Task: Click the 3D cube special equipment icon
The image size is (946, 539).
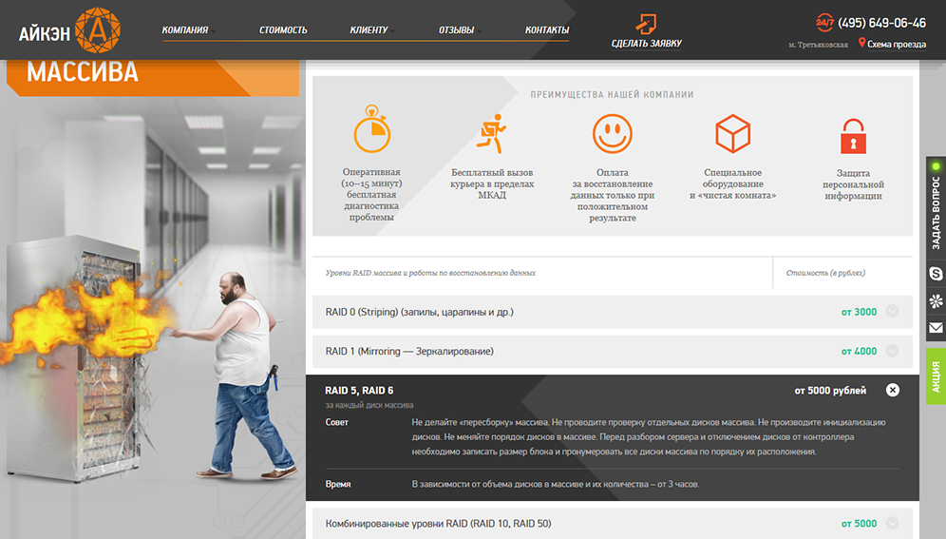Action: pyautogui.click(x=732, y=133)
